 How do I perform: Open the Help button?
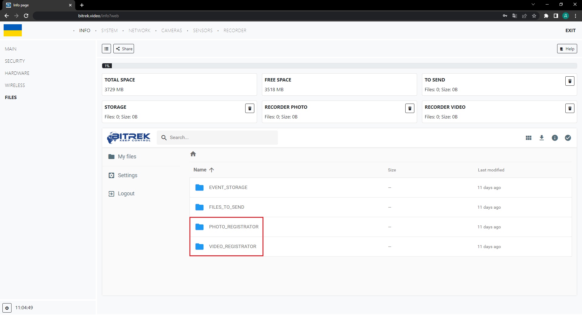click(x=567, y=49)
